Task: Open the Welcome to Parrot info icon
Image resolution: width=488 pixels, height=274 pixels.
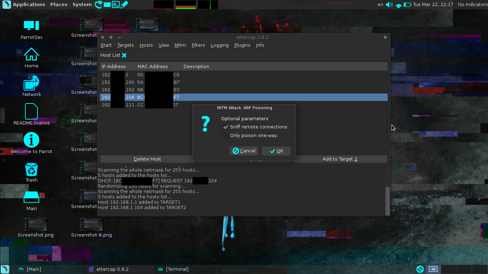Action: [x=31, y=143]
